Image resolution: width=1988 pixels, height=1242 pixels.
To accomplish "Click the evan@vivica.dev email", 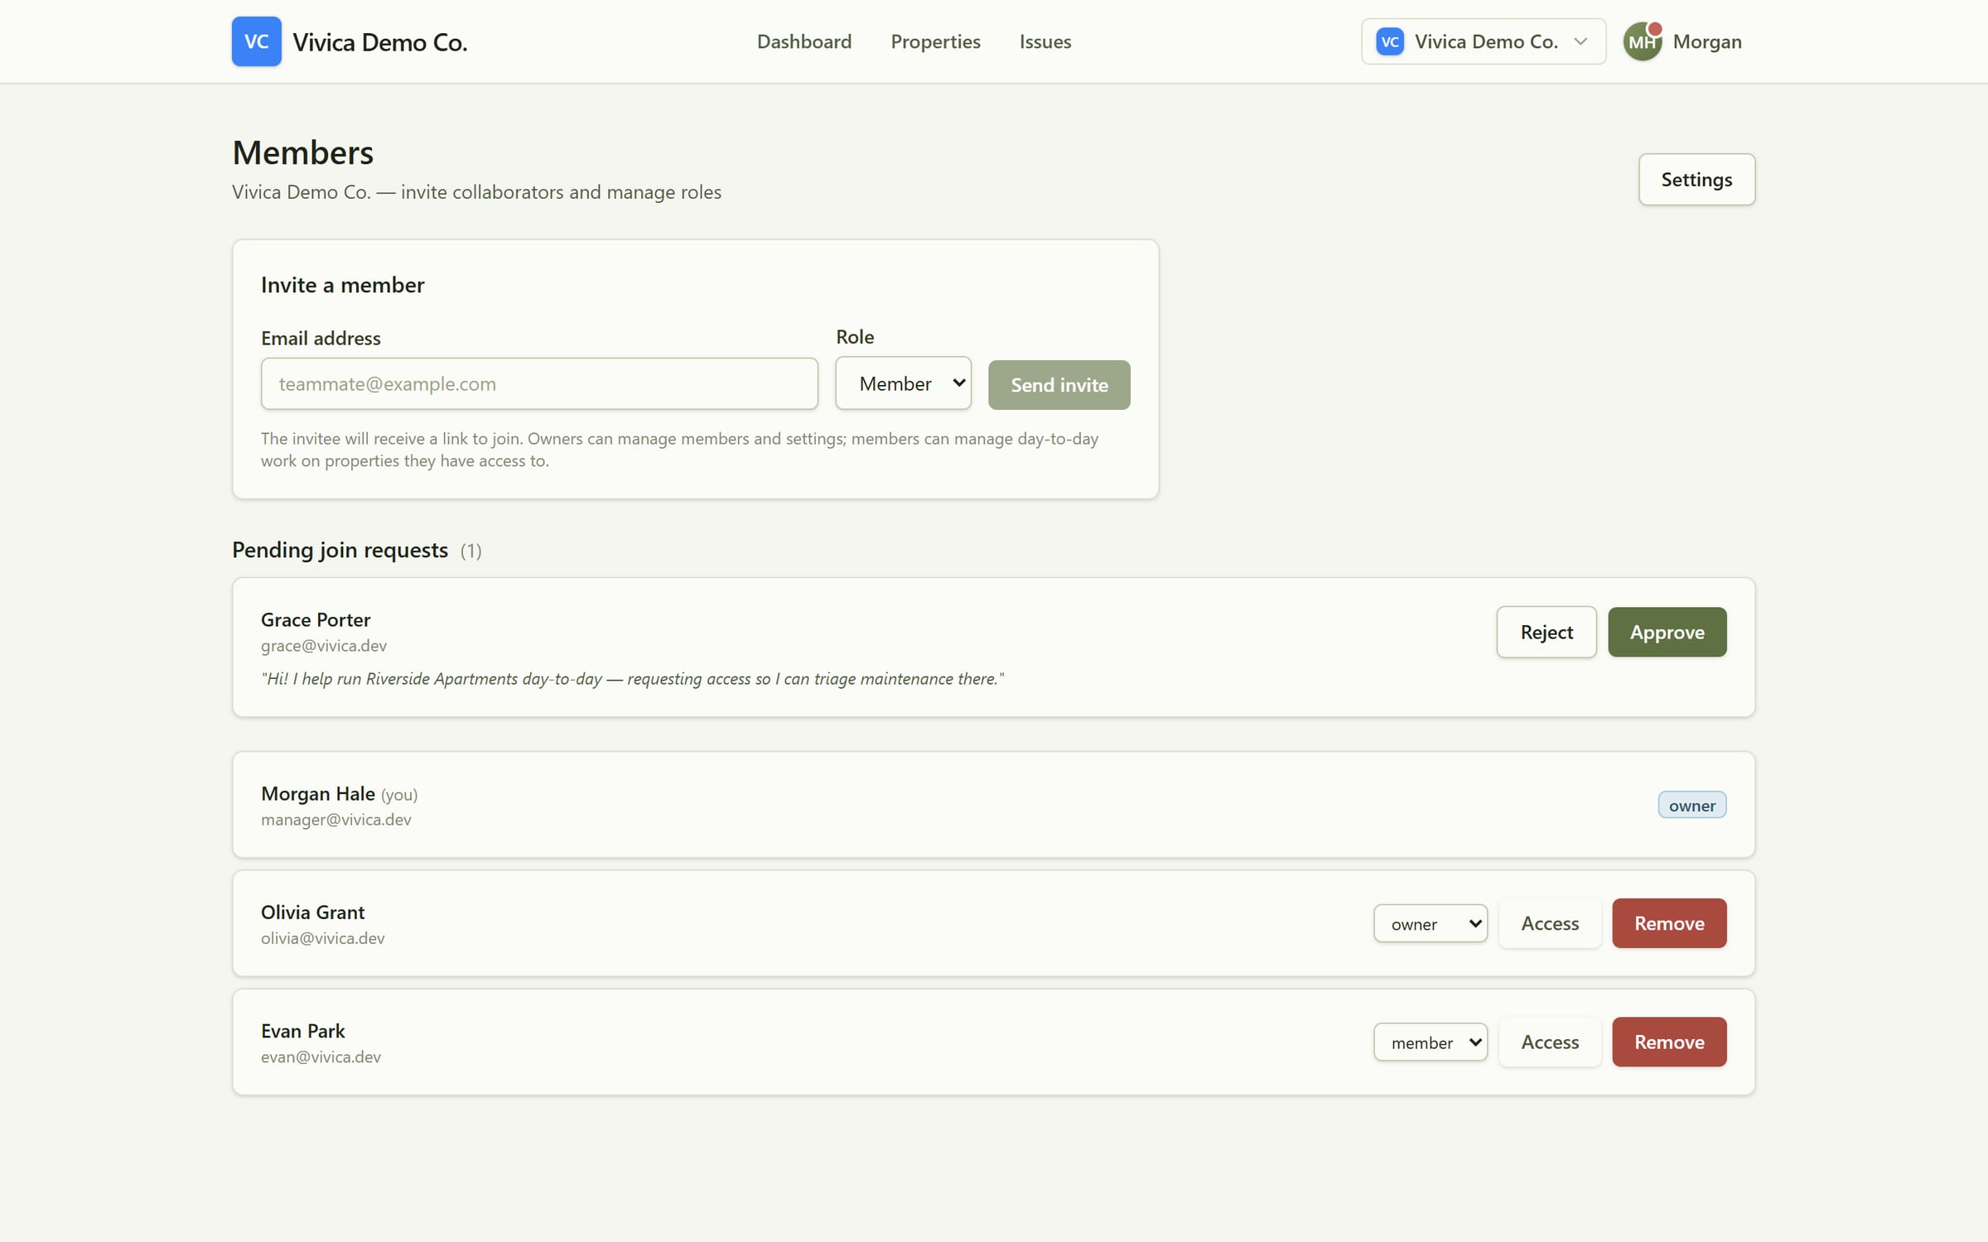I will [x=321, y=1056].
